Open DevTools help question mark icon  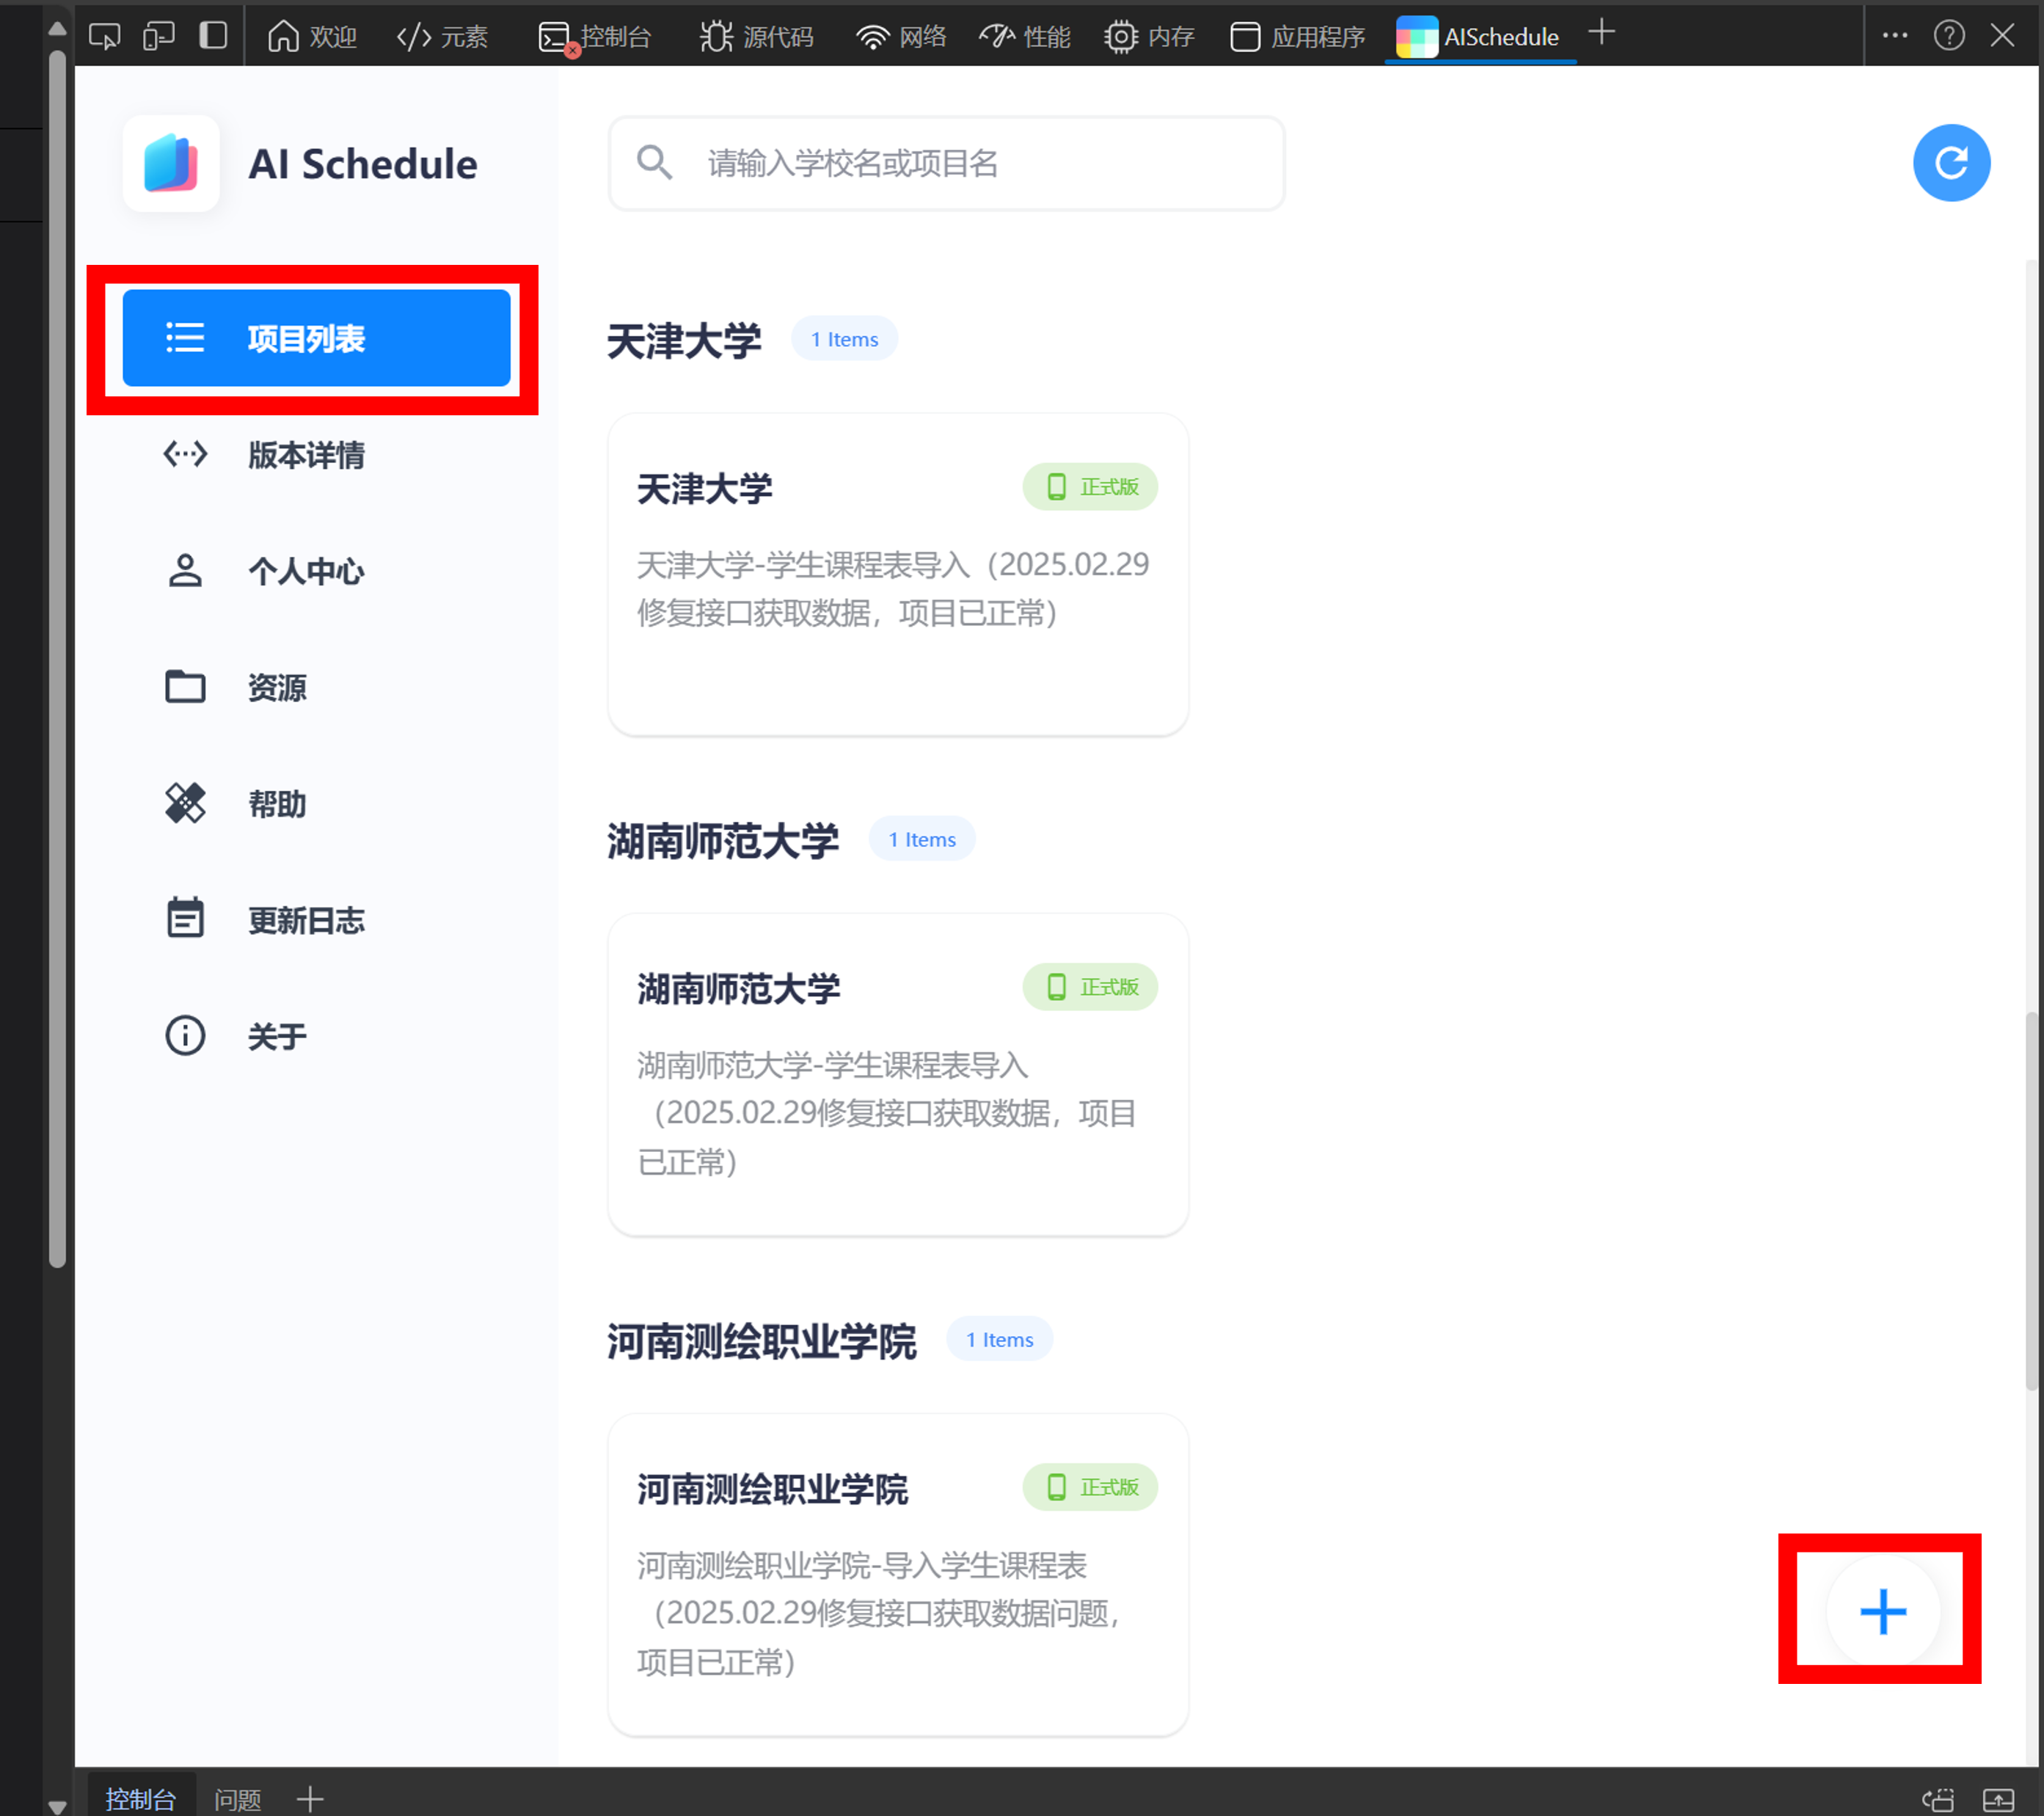[x=1948, y=36]
